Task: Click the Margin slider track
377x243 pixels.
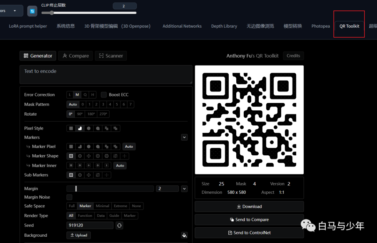Action: click(110, 189)
